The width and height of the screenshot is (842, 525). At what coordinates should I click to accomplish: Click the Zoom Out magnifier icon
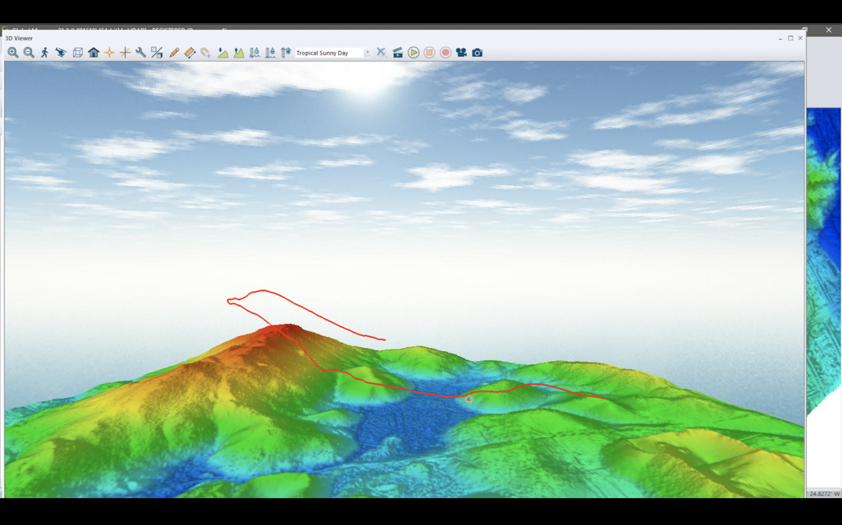click(29, 53)
